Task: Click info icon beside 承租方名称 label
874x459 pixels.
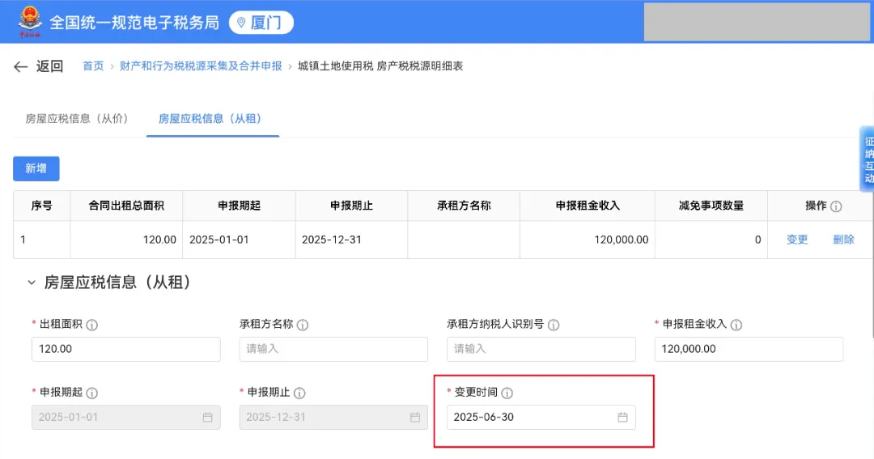Action: (x=303, y=325)
